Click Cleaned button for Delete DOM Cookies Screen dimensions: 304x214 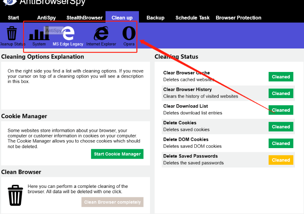point(281,144)
